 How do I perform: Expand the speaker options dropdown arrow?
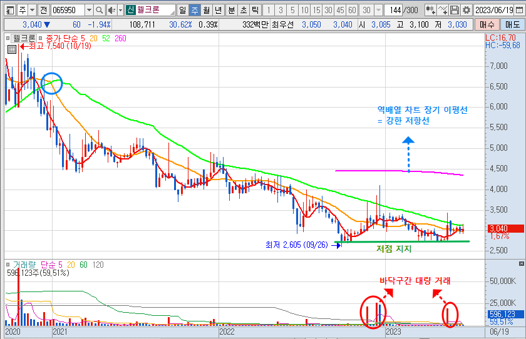[x=120, y=10]
